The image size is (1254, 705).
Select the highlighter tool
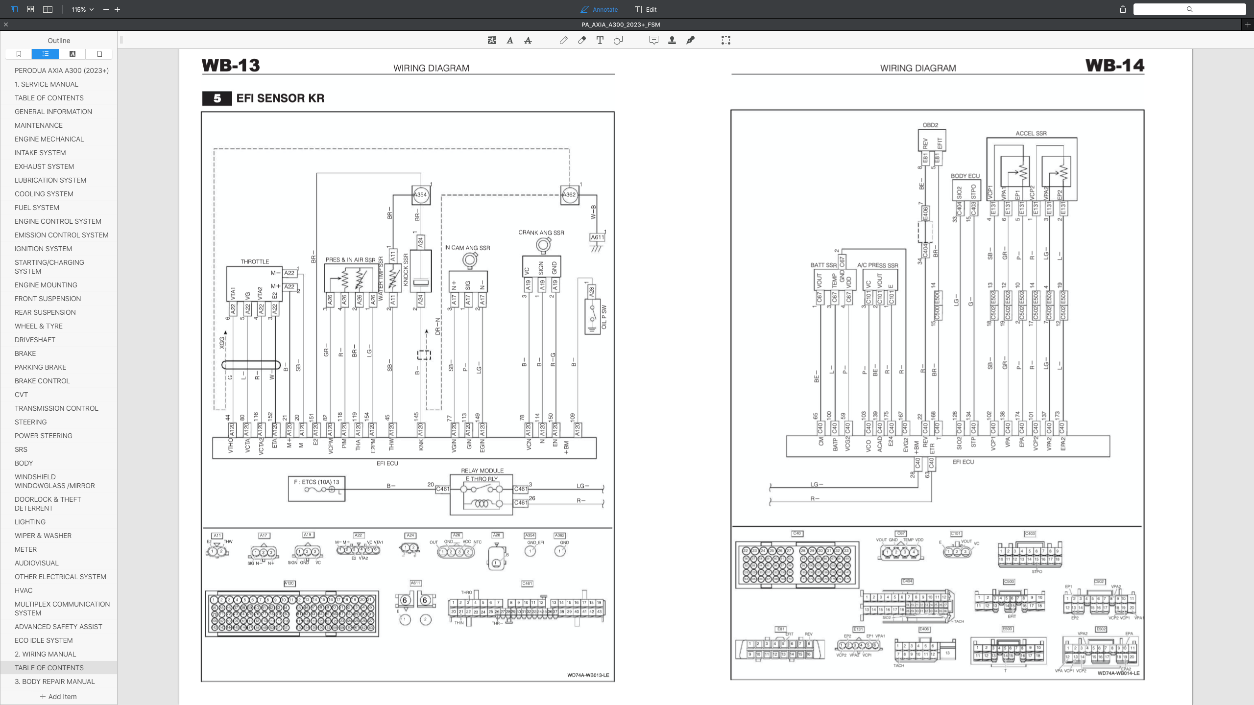tap(491, 40)
